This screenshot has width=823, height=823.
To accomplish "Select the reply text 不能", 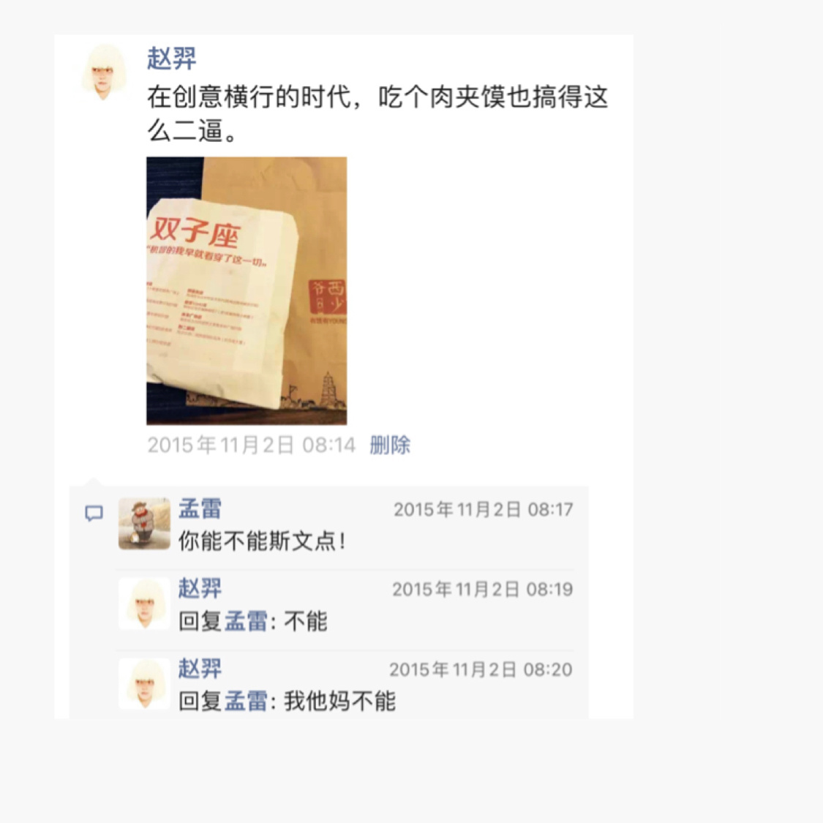I will point(306,621).
